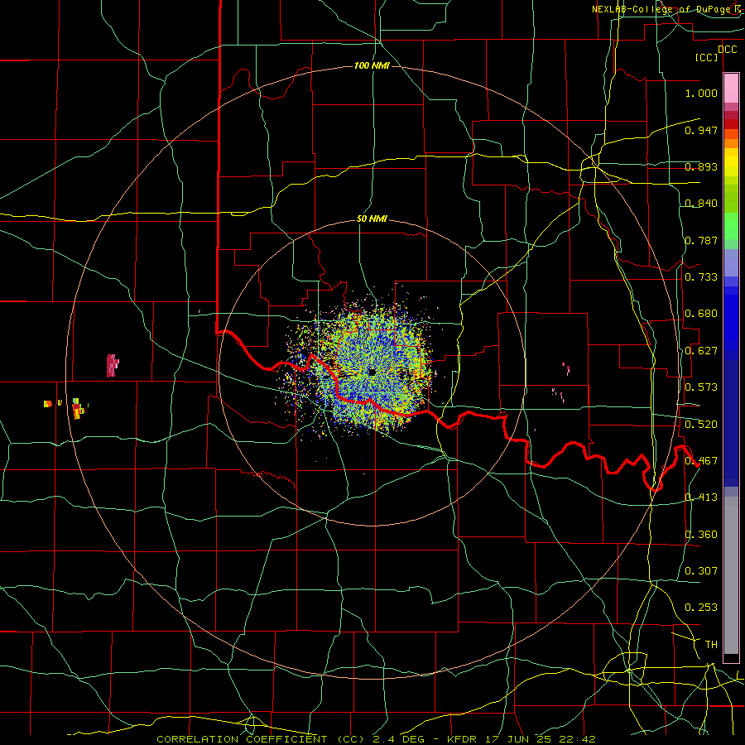This screenshot has width=745, height=745.
Task: Click the small pink echoes east of the radar
Action: pos(561,382)
